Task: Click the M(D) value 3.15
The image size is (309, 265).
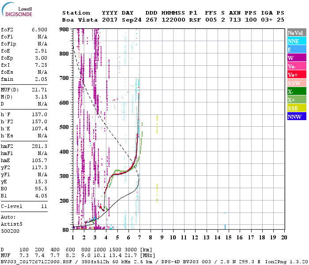Action: pos(41,97)
